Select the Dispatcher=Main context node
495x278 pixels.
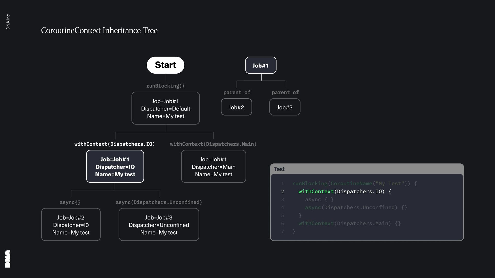click(x=213, y=167)
